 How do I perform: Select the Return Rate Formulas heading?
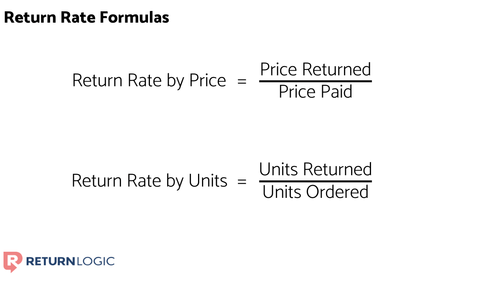point(87,18)
